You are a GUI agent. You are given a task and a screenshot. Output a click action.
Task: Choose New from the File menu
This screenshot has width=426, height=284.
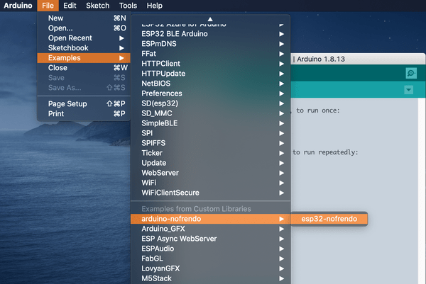[x=84, y=18]
